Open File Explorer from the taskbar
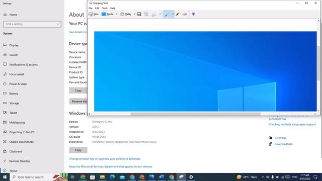The height and width of the screenshot is (181, 322). (102, 177)
